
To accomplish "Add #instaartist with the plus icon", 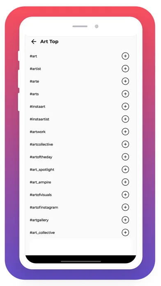I will (125, 119).
